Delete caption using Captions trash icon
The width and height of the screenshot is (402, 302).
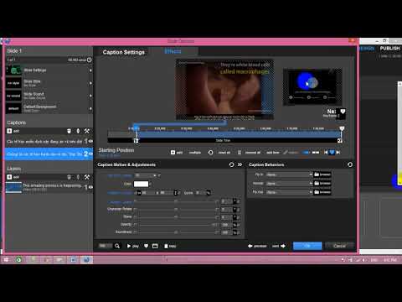pyautogui.click(x=69, y=131)
